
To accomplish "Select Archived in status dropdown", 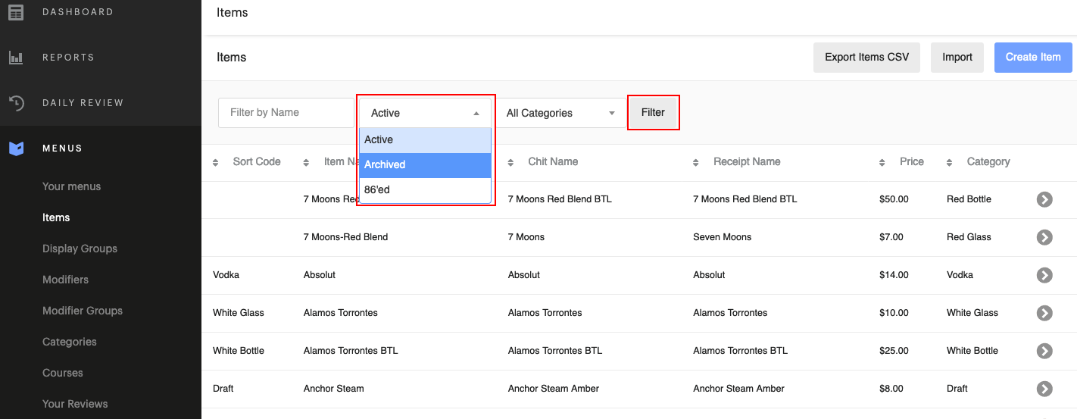I will 425,164.
